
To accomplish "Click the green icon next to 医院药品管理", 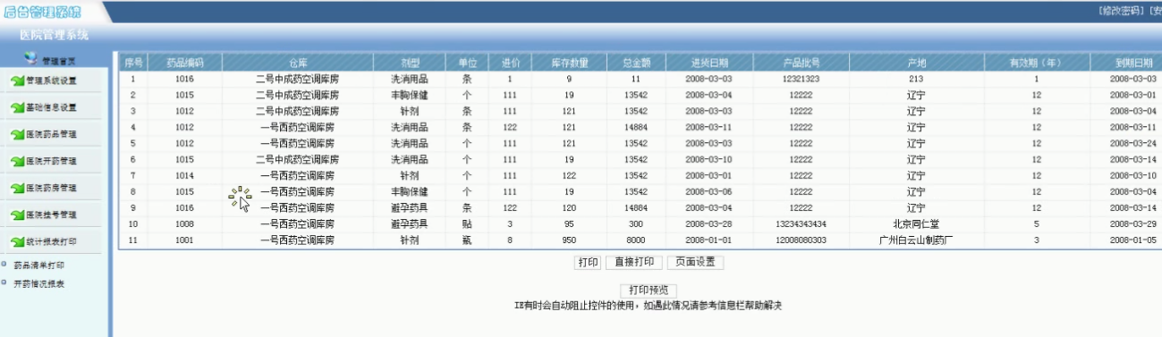I will coord(17,135).
